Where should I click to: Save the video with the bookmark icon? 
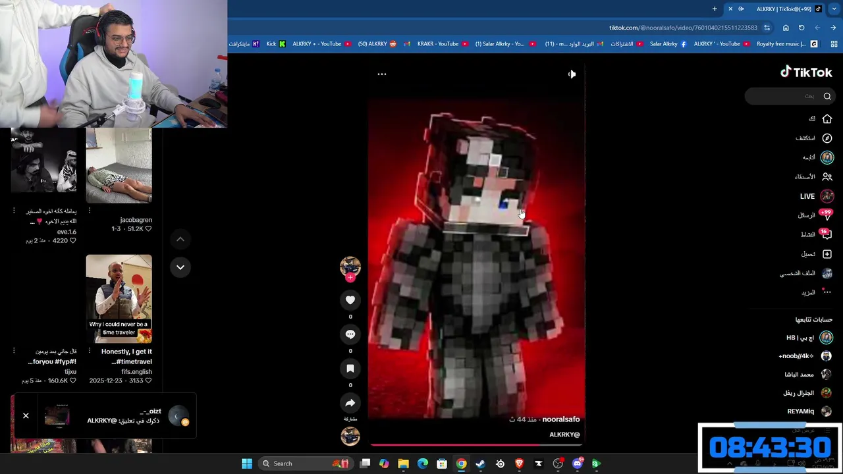pyautogui.click(x=350, y=369)
